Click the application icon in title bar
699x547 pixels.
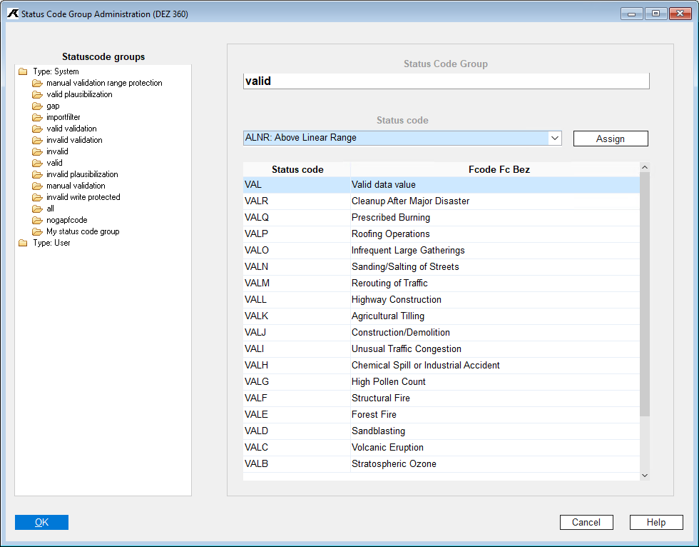13,14
